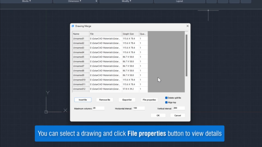Uncheck the Align top checkbox
Screen dimensions: 262x147
tap(166, 102)
